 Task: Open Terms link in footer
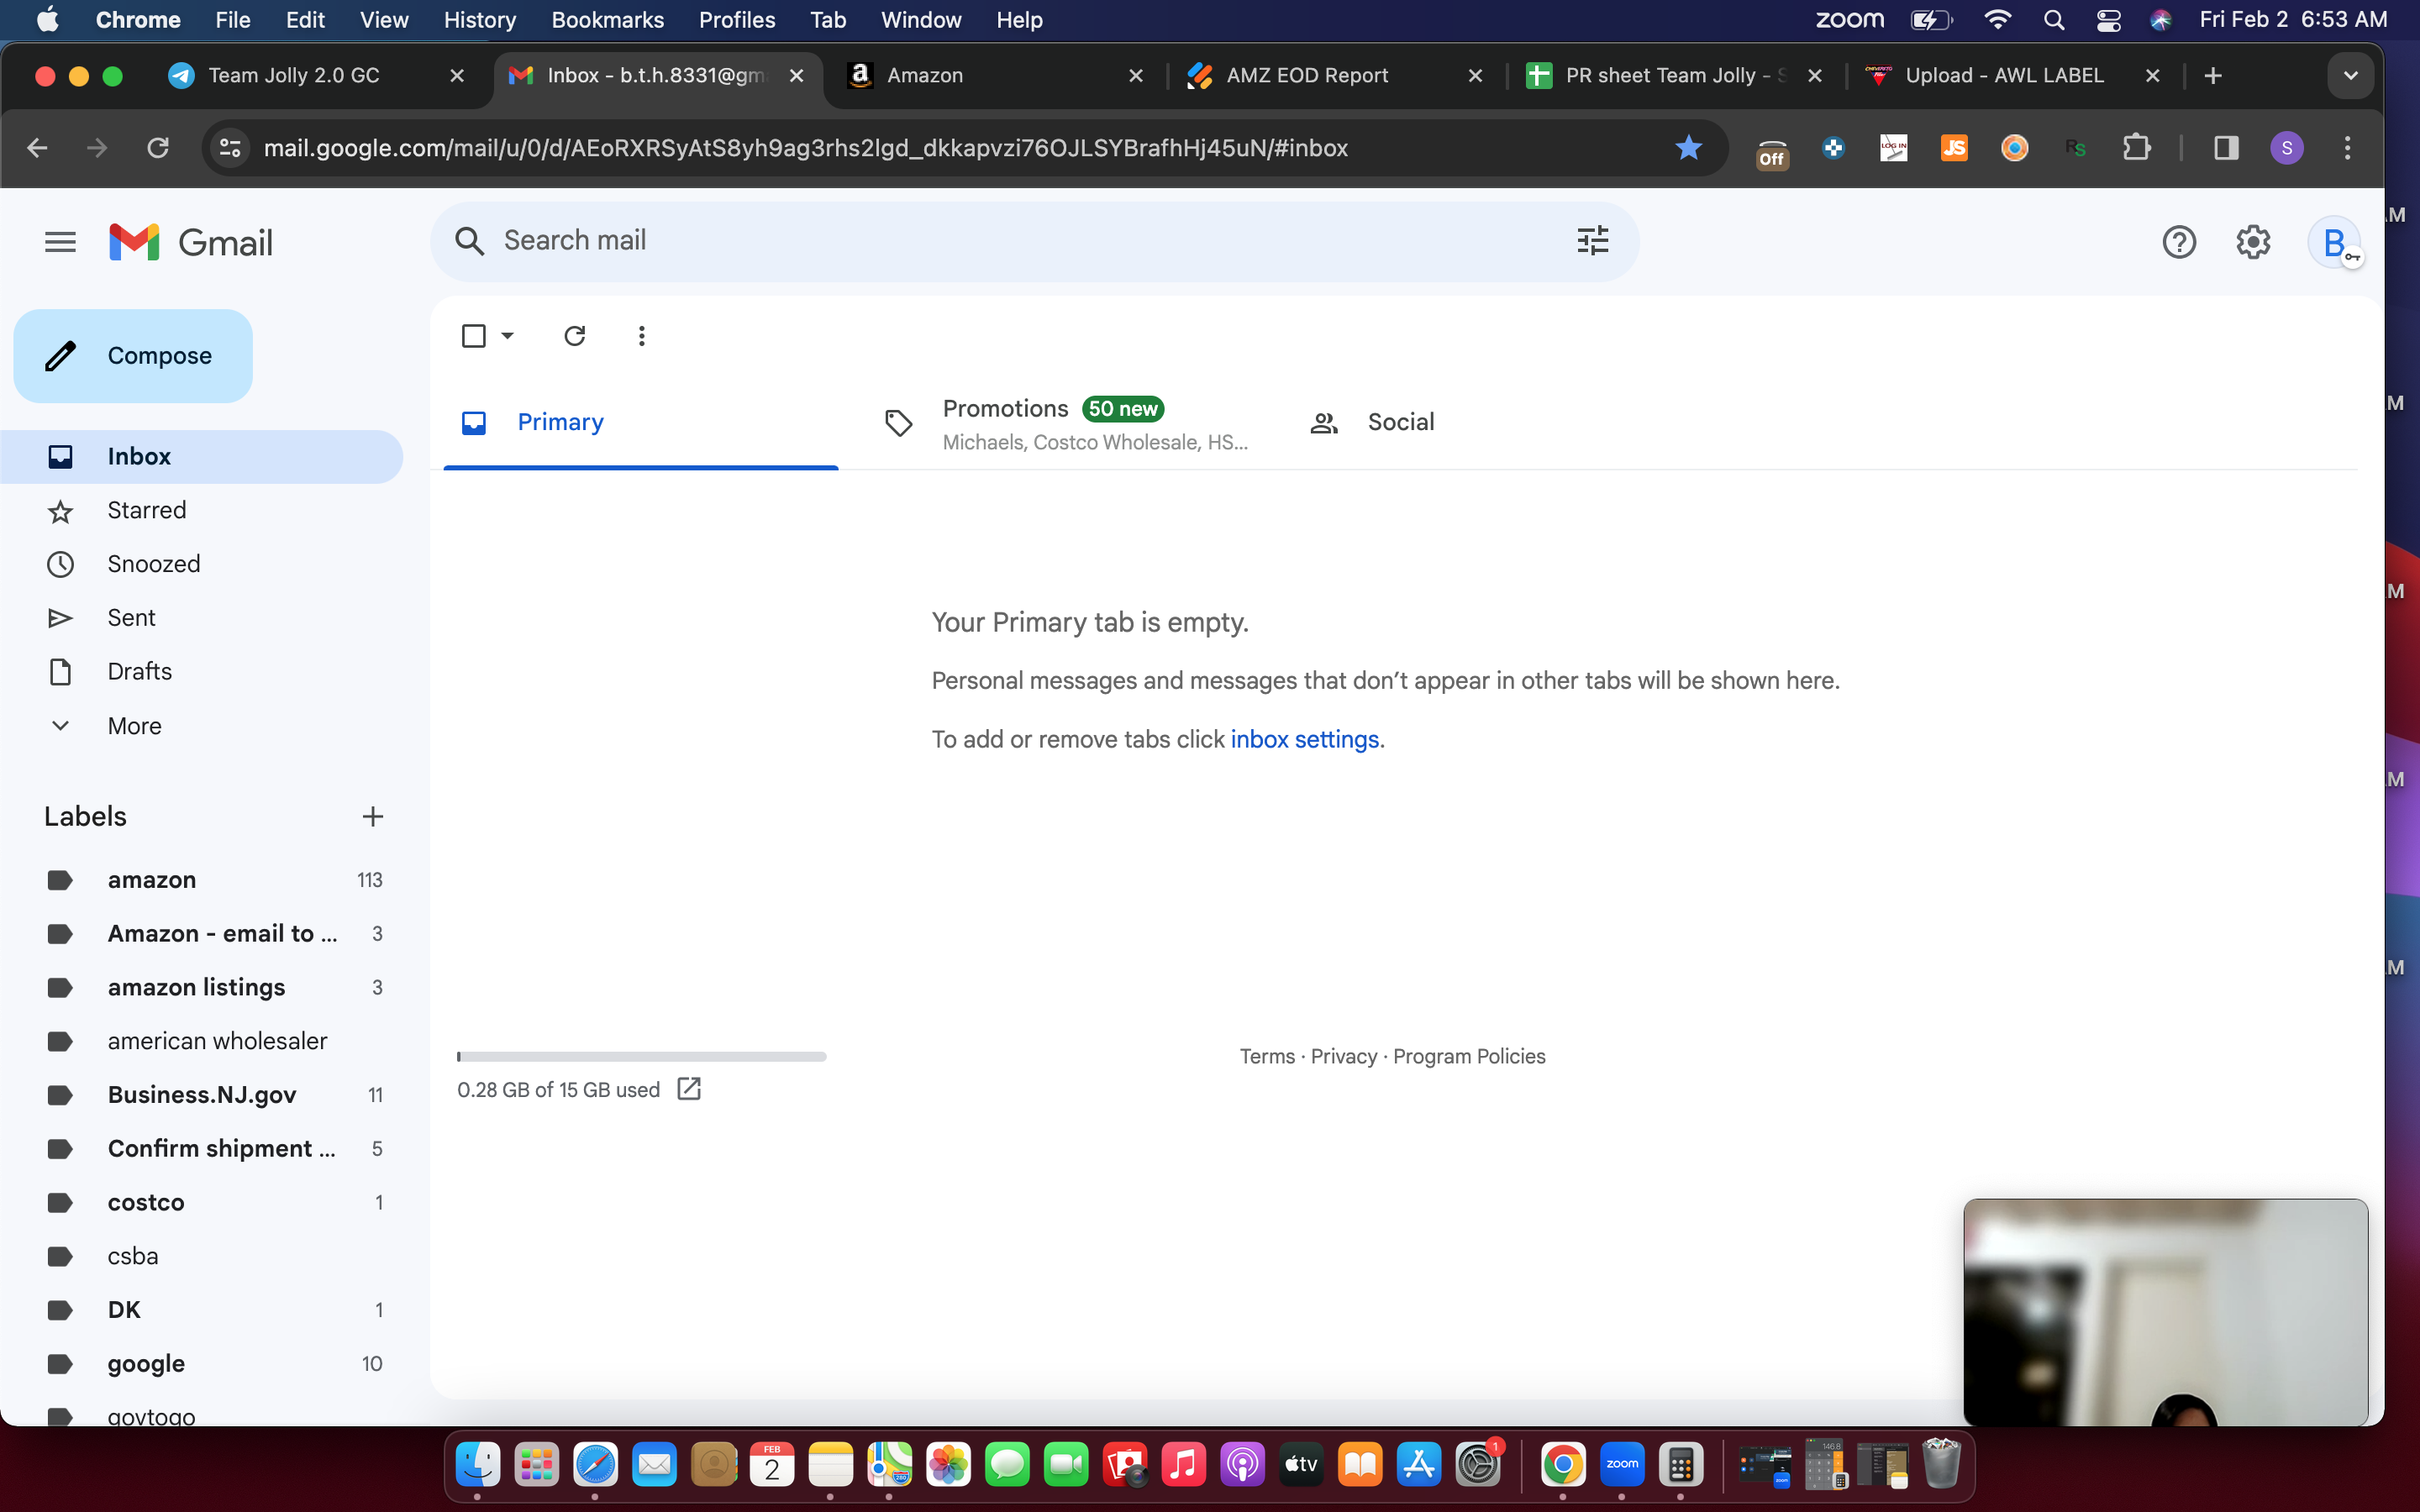click(1267, 1056)
